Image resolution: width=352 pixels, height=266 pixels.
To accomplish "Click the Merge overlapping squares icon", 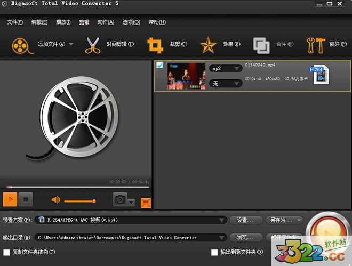I will 261,45.
